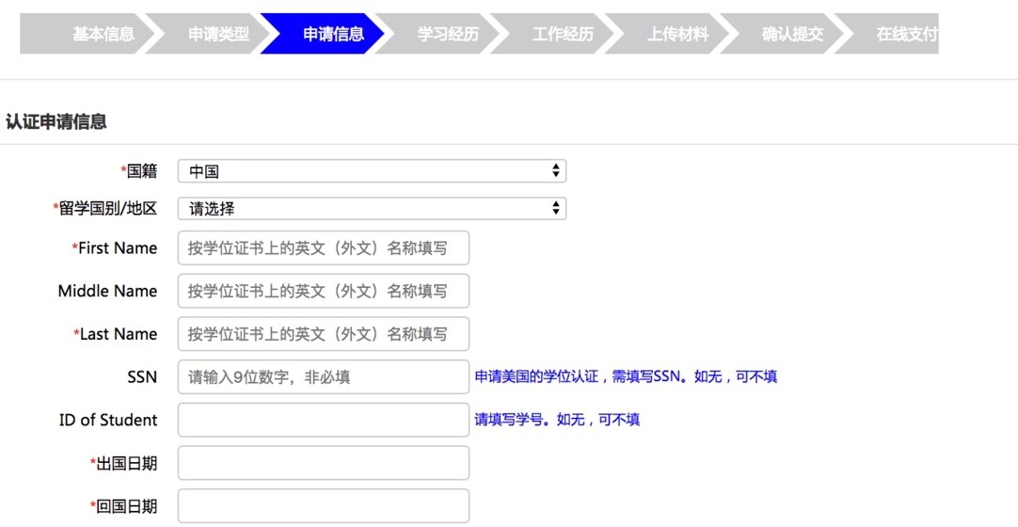
Task: Select the SSN input box
Action: coord(323,377)
